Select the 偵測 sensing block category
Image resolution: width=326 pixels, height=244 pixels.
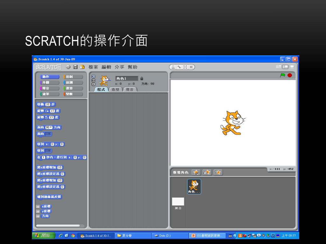(x=73, y=83)
